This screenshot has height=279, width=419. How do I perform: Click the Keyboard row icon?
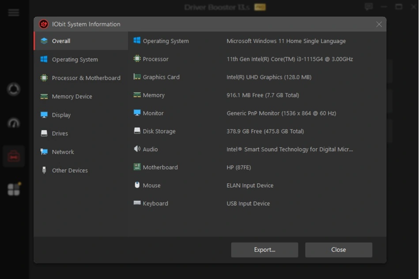click(x=137, y=203)
